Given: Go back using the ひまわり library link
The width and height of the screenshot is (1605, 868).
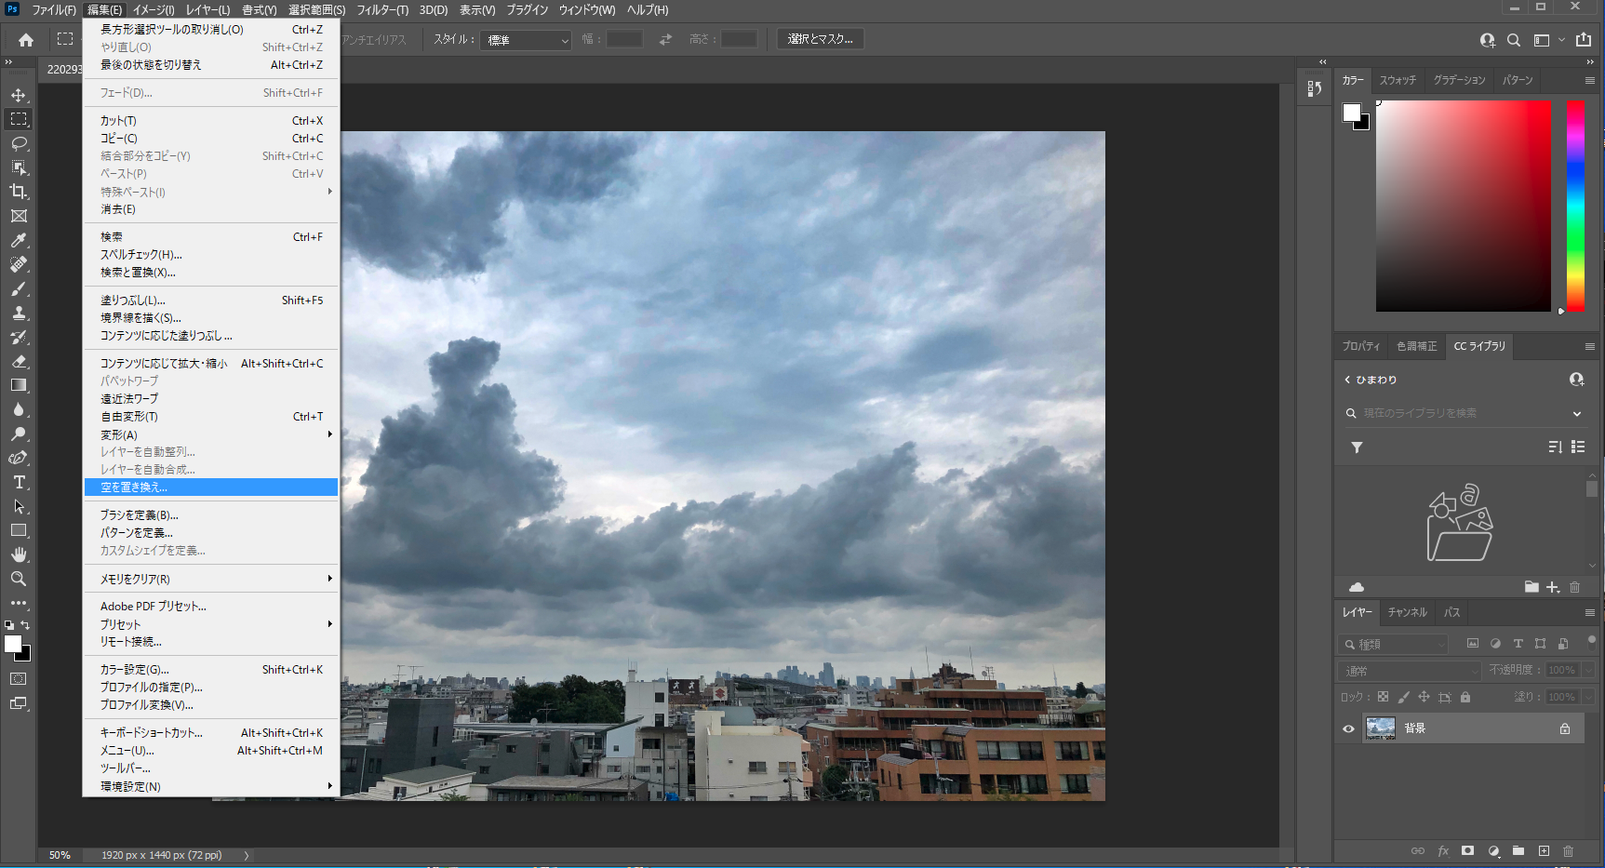Looking at the screenshot, I should 1370,380.
